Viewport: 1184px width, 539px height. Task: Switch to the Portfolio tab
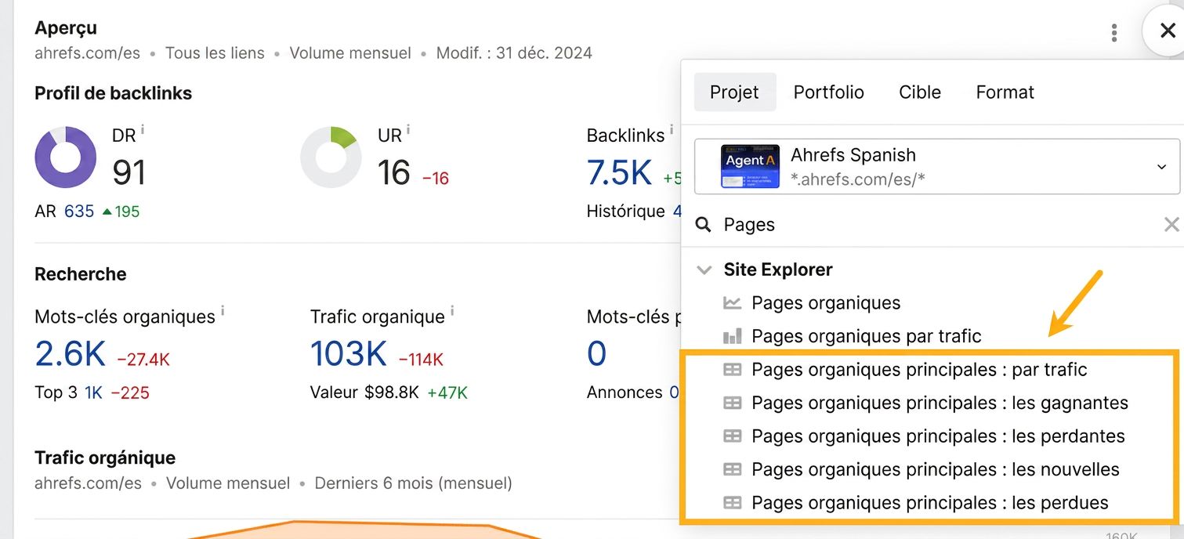click(828, 92)
